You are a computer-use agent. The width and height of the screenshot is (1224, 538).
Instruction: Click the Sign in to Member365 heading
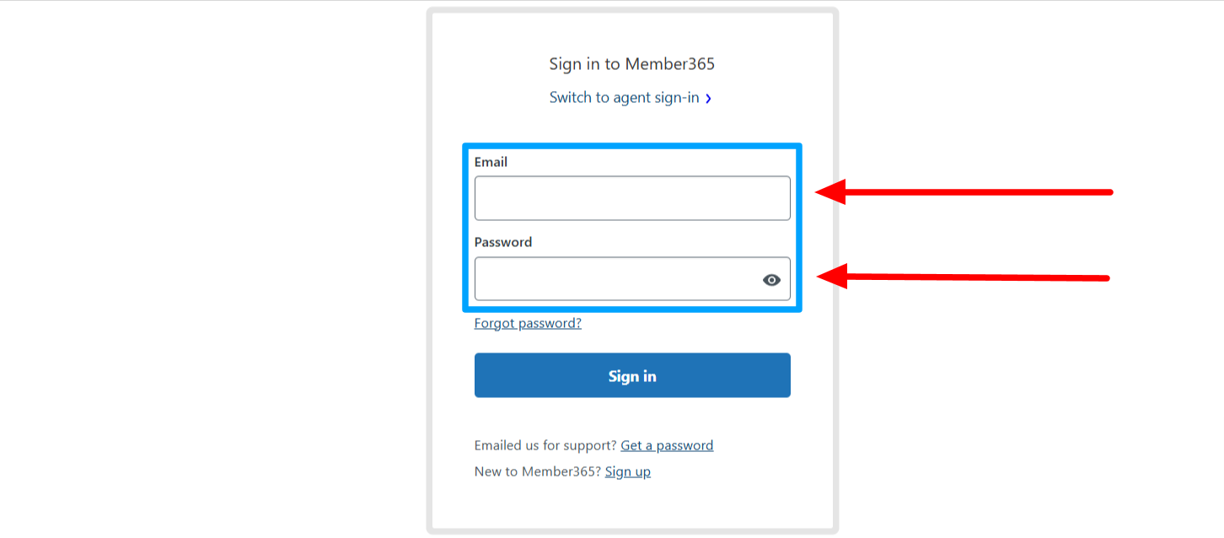click(x=632, y=64)
